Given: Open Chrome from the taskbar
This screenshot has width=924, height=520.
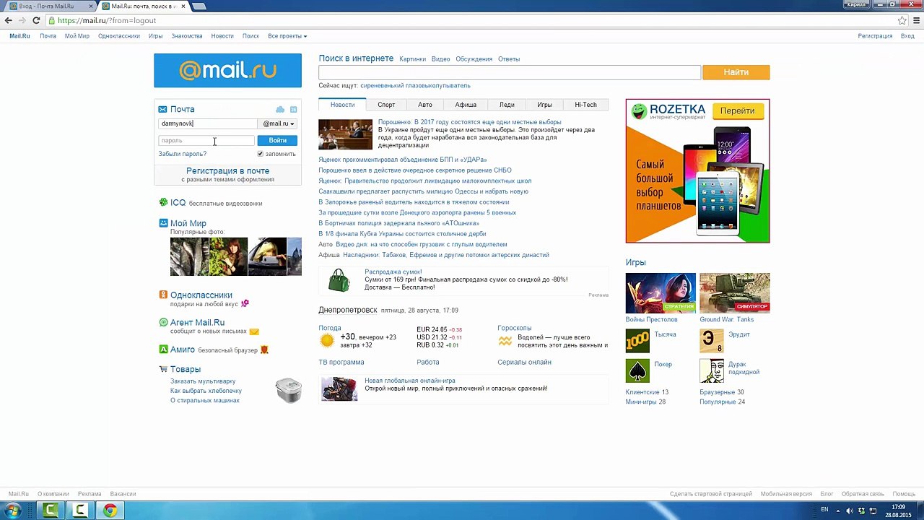Looking at the screenshot, I should coord(110,511).
